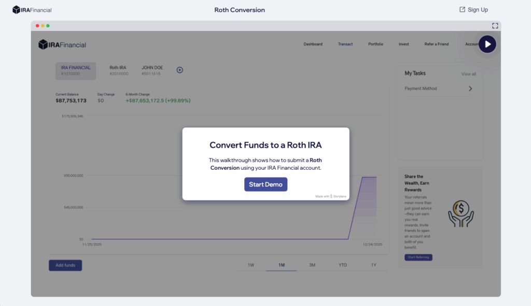
Task: Select the IRA FINANCIAL #1010000 account
Action: (x=76, y=70)
